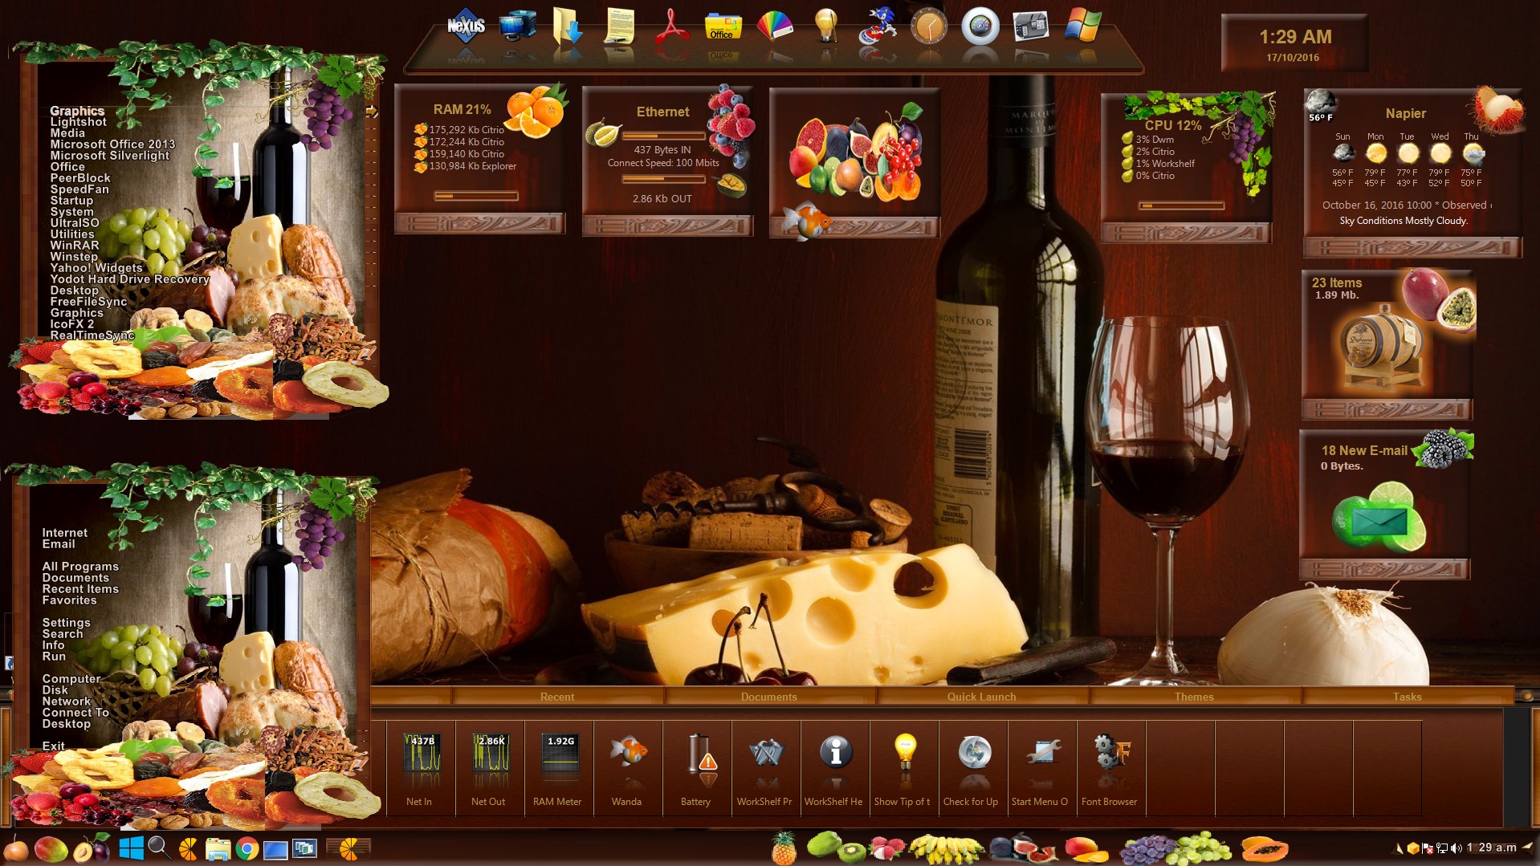The width and height of the screenshot is (1540, 866).
Task: Launch Adobe Acrobat from the top dock
Action: (x=671, y=26)
